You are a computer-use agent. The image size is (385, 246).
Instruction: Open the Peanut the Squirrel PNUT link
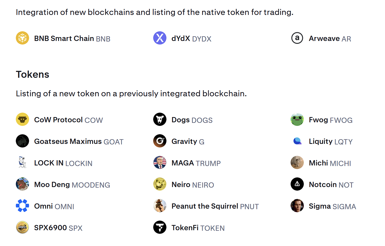point(215,206)
